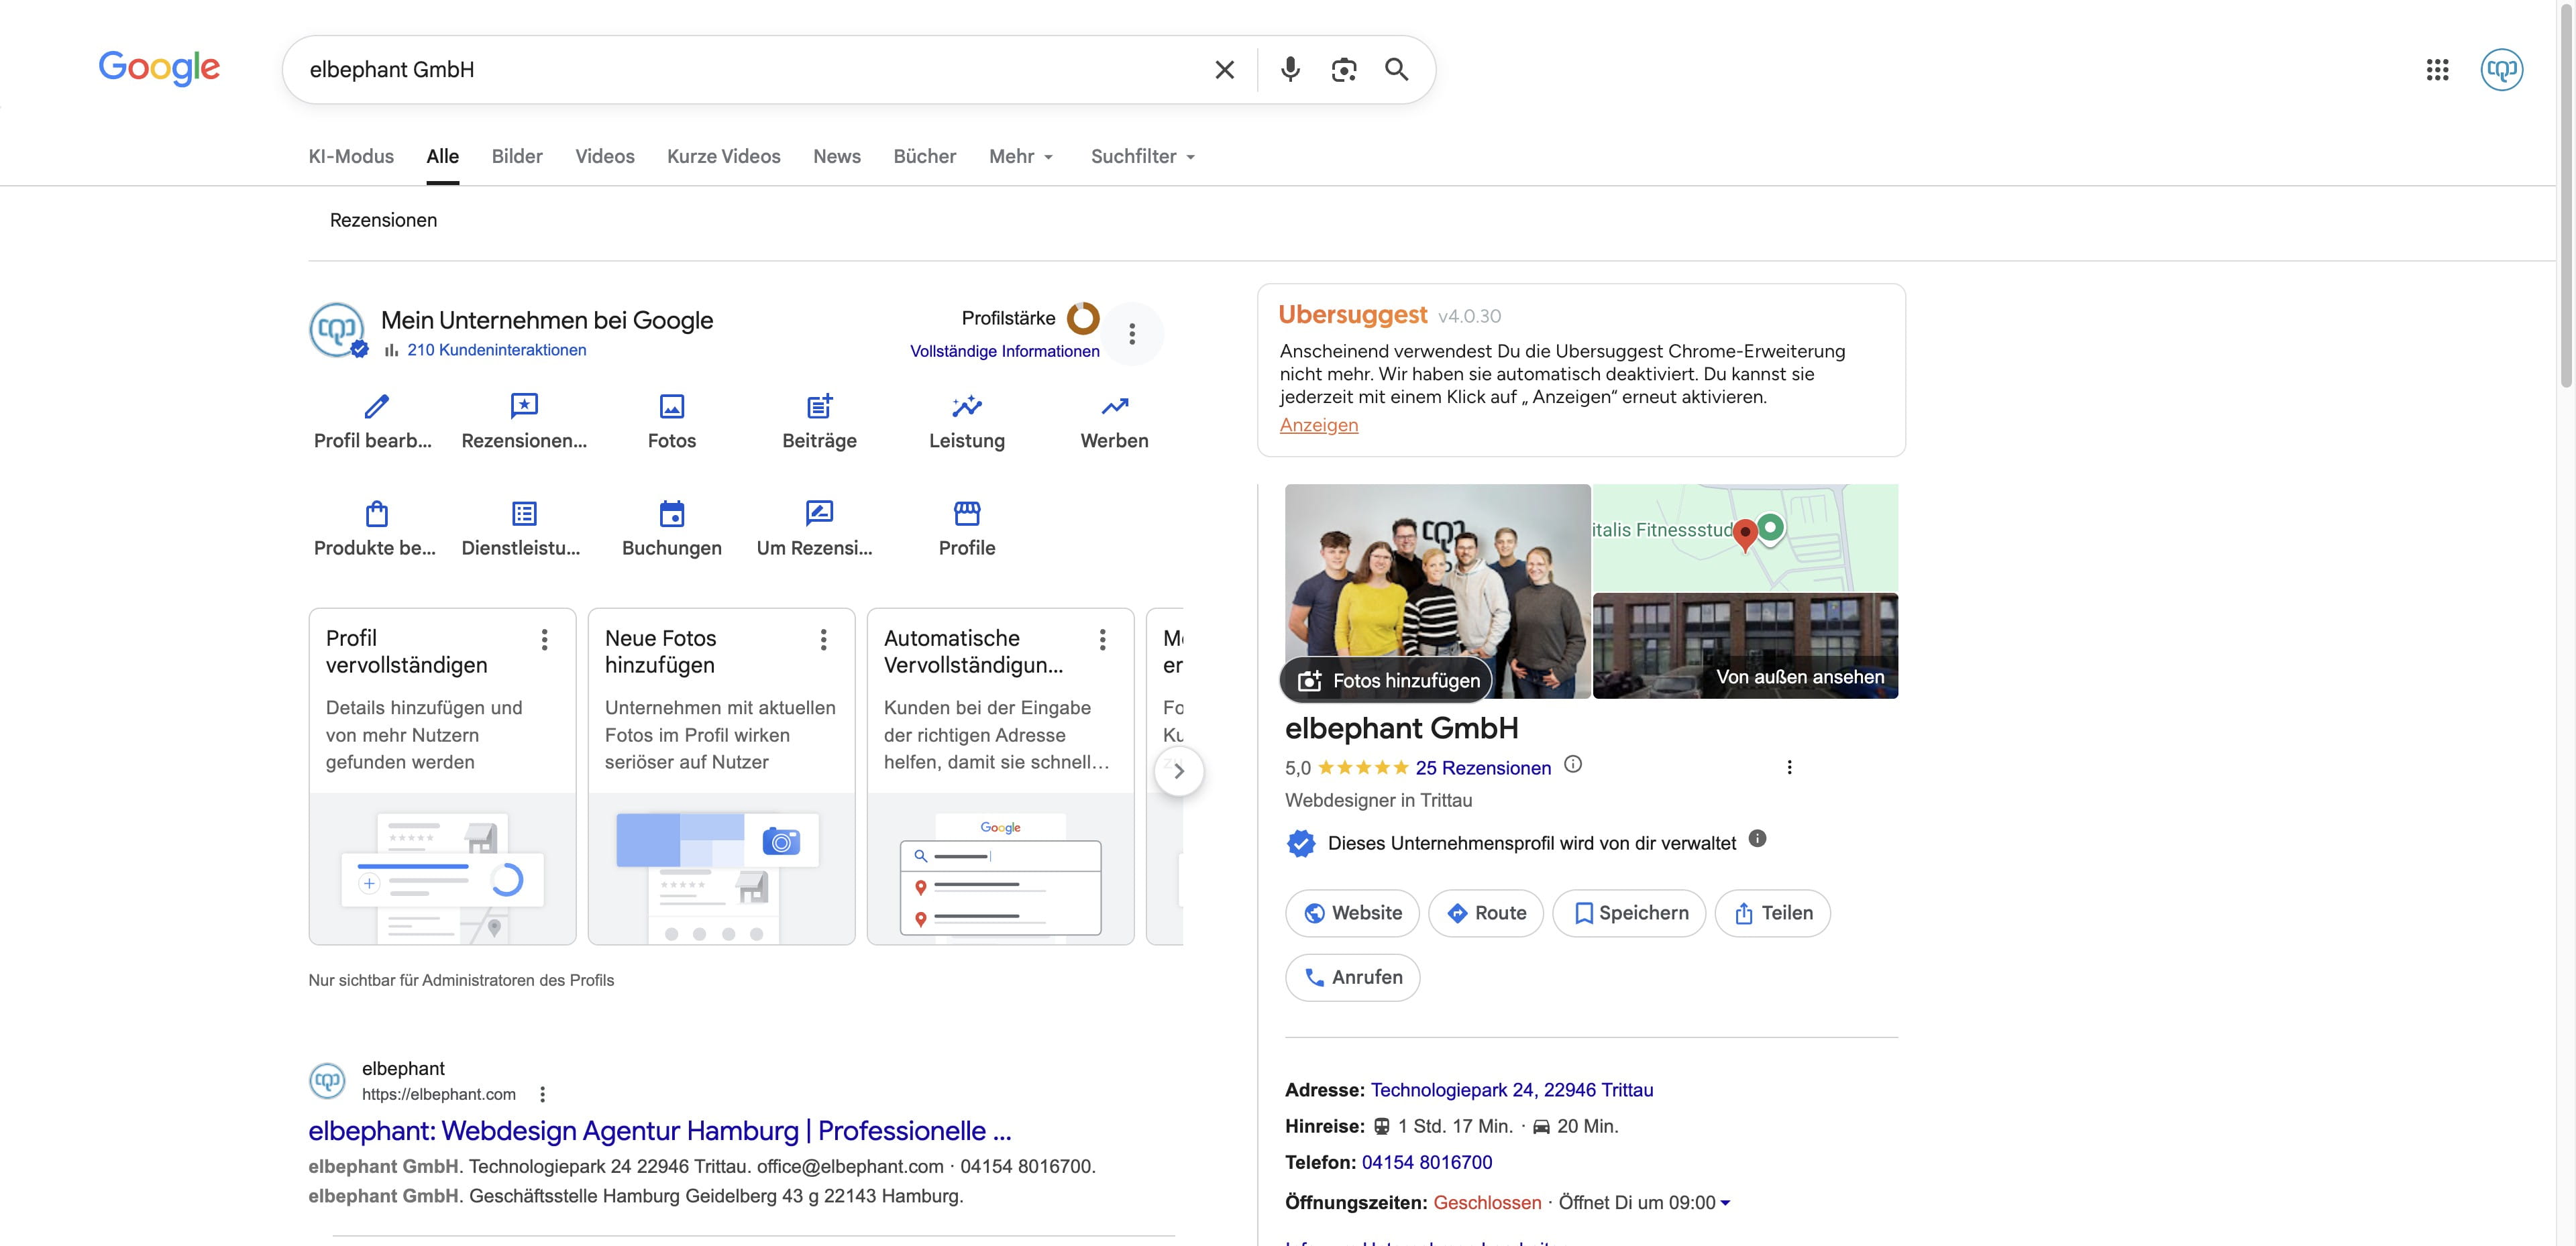Open the three-dot menu beside Profilstärke
This screenshot has height=1246, width=2576.
pos(1132,333)
